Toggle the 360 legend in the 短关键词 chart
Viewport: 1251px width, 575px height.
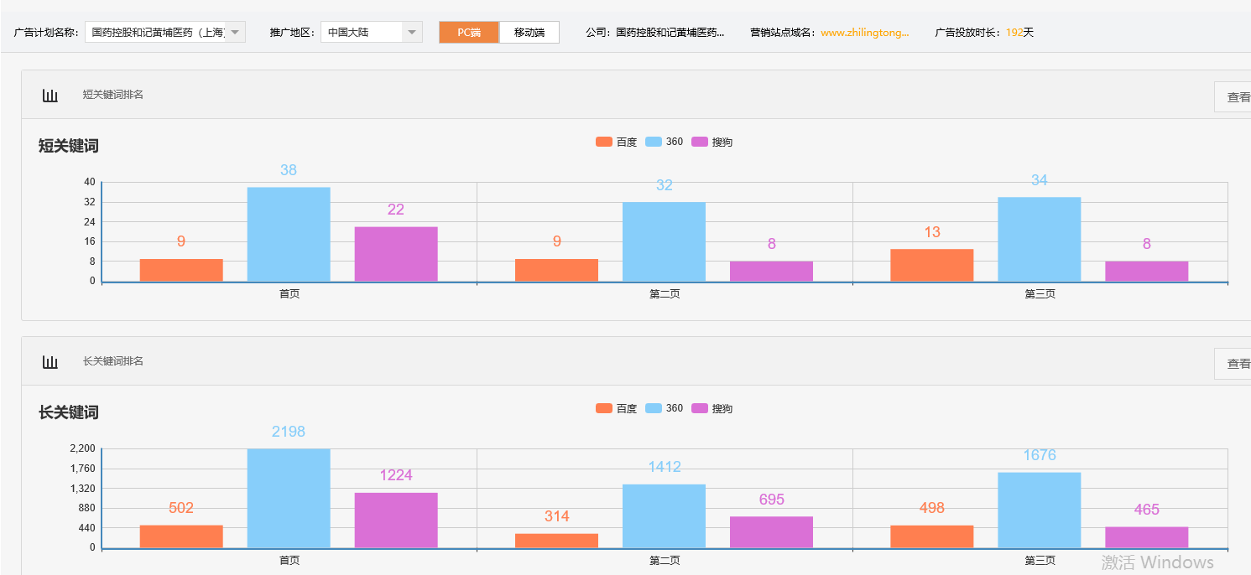(665, 142)
